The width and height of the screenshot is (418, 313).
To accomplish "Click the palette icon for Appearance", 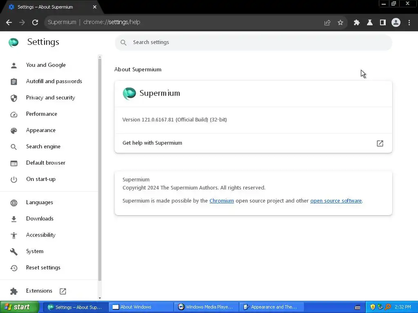I will pos(13,130).
